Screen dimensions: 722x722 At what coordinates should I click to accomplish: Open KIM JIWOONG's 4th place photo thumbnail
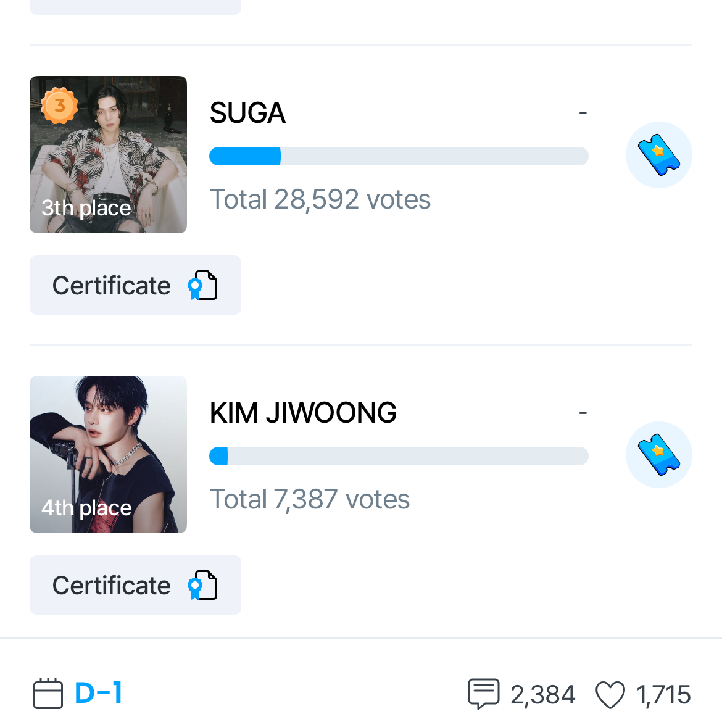[x=108, y=454]
